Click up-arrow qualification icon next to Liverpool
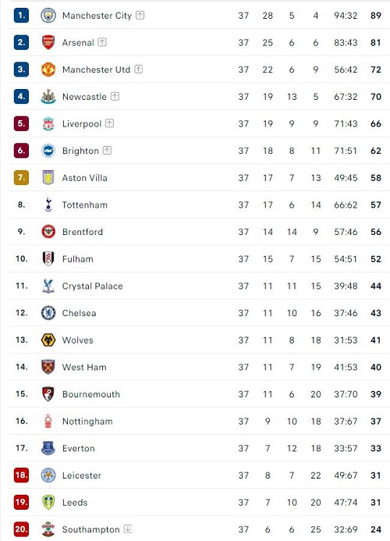This screenshot has height=541, width=390. [109, 123]
